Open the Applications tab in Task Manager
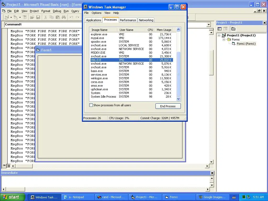Viewport: 268px width, 201px height. (x=93, y=20)
